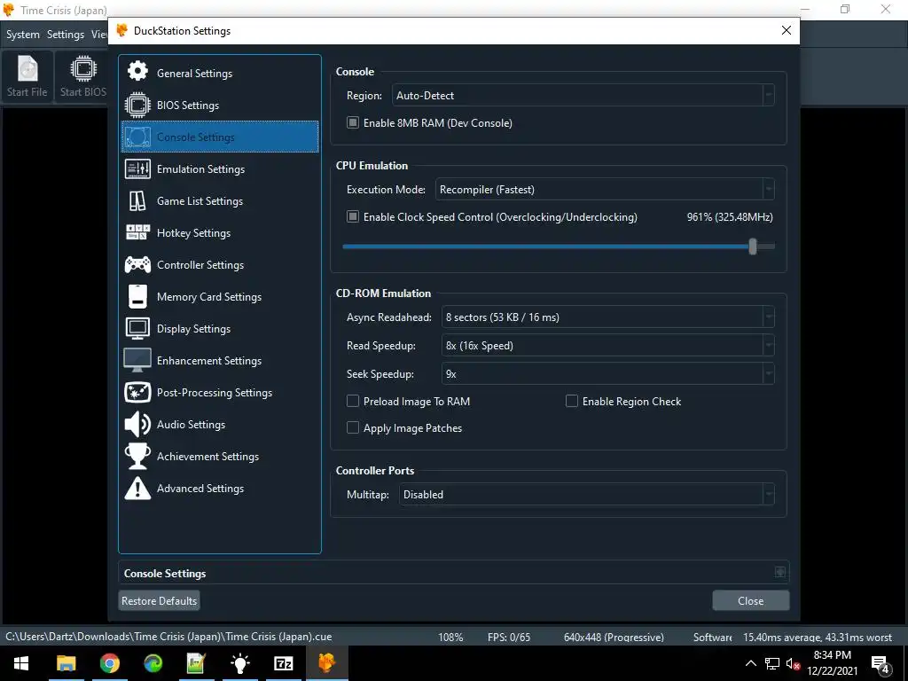Screen dimensions: 908x681
Task: Click the Close button at the bottom
Action: tap(750, 600)
